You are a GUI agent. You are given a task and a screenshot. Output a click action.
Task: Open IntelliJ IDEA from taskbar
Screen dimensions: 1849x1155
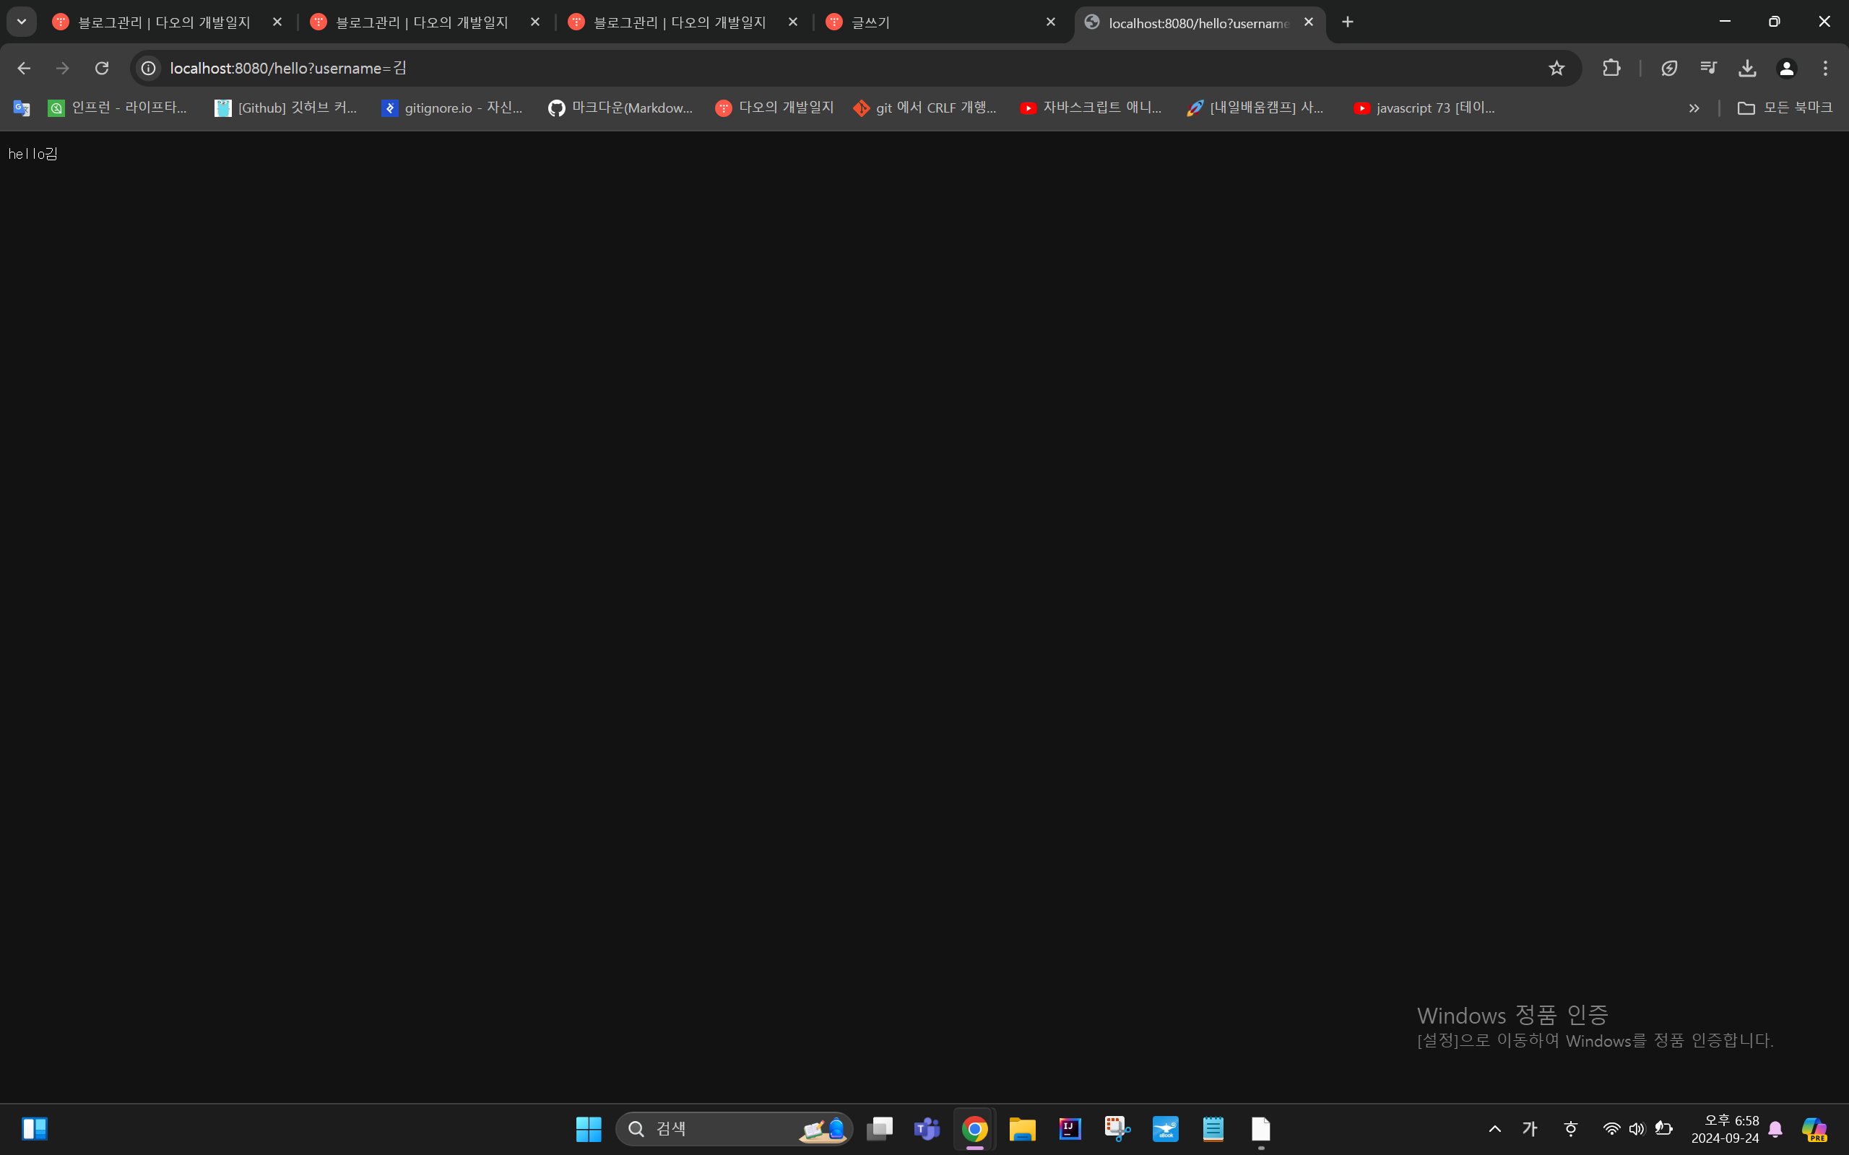1070,1128
